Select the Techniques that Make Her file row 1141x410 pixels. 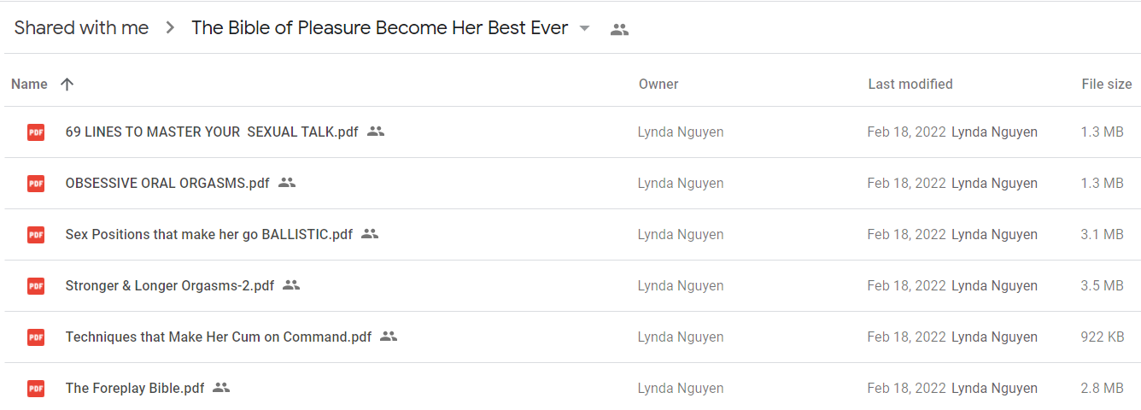pos(570,337)
